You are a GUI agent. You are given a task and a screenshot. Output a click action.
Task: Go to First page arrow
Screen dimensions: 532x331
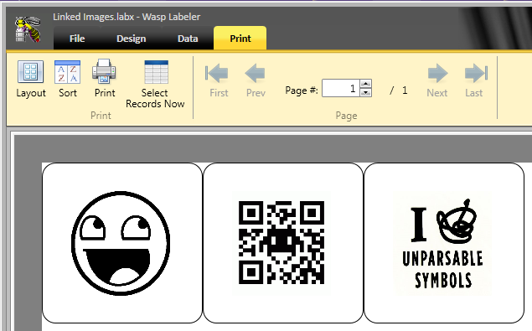(216, 73)
